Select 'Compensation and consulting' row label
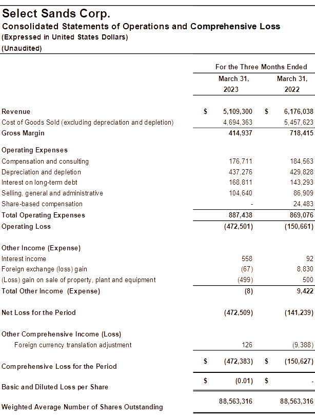 (45, 162)
